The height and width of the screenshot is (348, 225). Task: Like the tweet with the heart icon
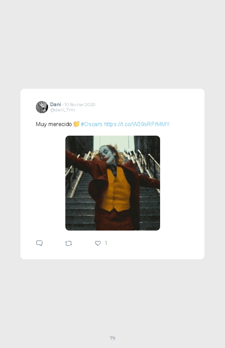coord(98,243)
